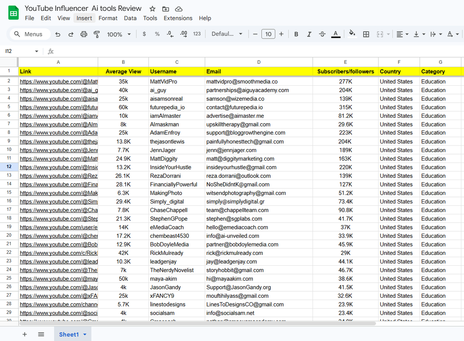
Task: Select the column A header
Action: (58, 62)
